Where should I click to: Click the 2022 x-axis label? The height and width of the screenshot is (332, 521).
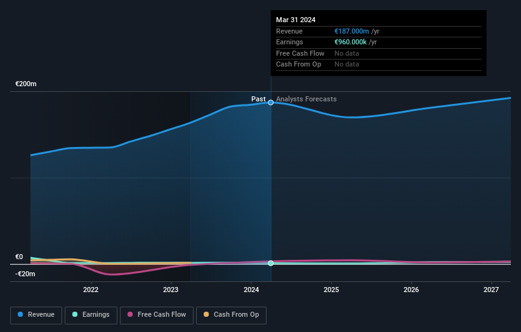pyautogui.click(x=91, y=290)
